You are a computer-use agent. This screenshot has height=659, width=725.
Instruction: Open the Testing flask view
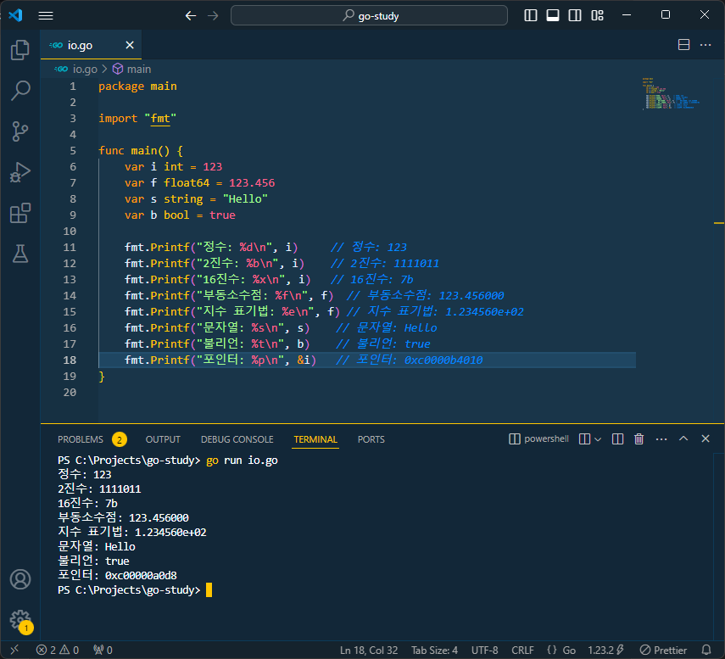tap(20, 254)
